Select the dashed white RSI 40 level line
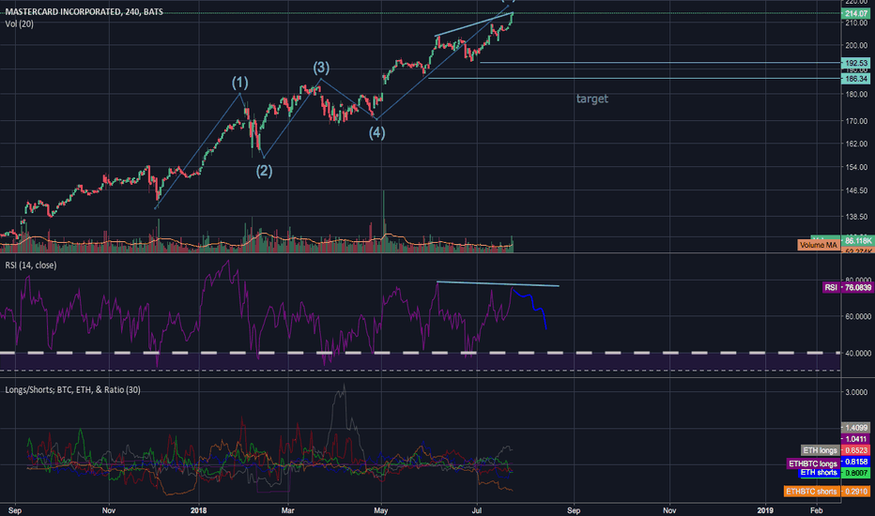 (421, 353)
